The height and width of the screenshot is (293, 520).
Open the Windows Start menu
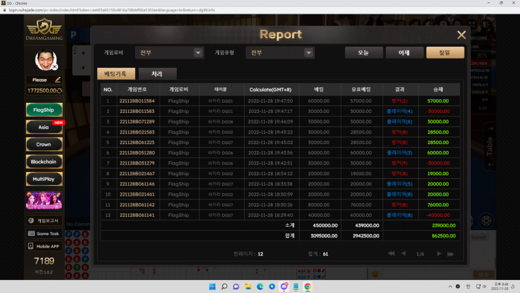pyautogui.click(x=212, y=286)
